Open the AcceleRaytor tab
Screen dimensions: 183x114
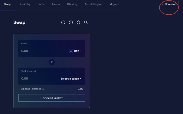pyautogui.click(x=93, y=4)
